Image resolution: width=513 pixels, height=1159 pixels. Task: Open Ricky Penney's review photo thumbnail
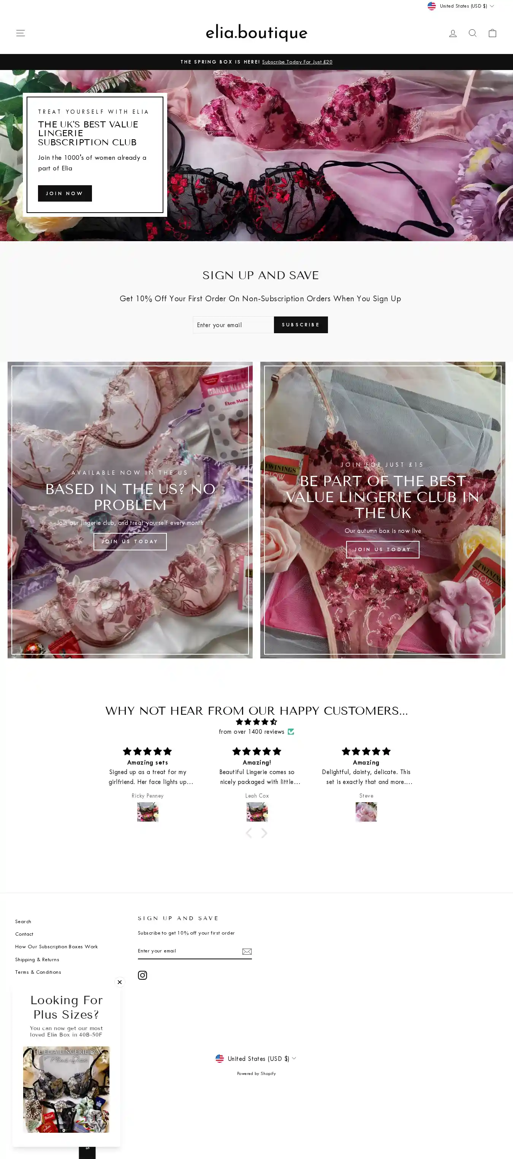click(147, 812)
